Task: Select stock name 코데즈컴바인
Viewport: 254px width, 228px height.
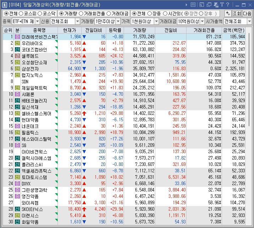Action: [34, 50]
